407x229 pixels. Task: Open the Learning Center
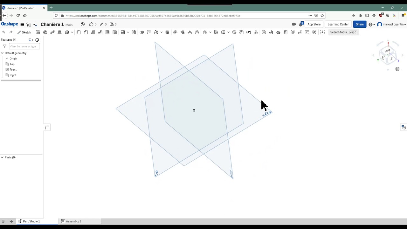coord(338,24)
